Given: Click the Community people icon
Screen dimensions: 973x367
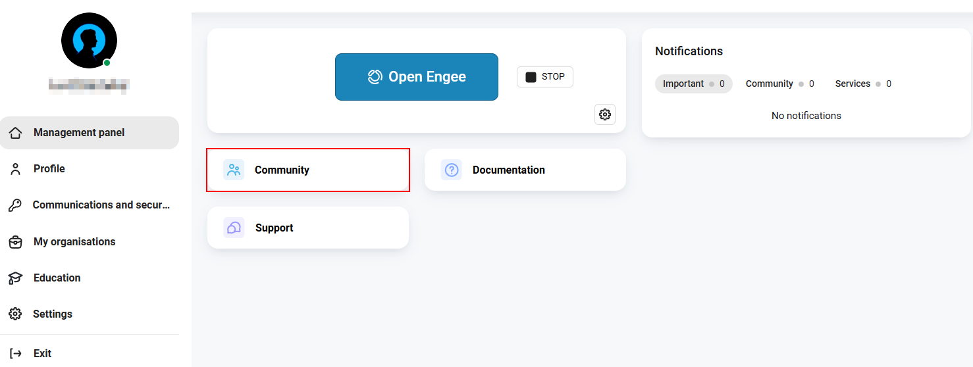Looking at the screenshot, I should [x=234, y=170].
